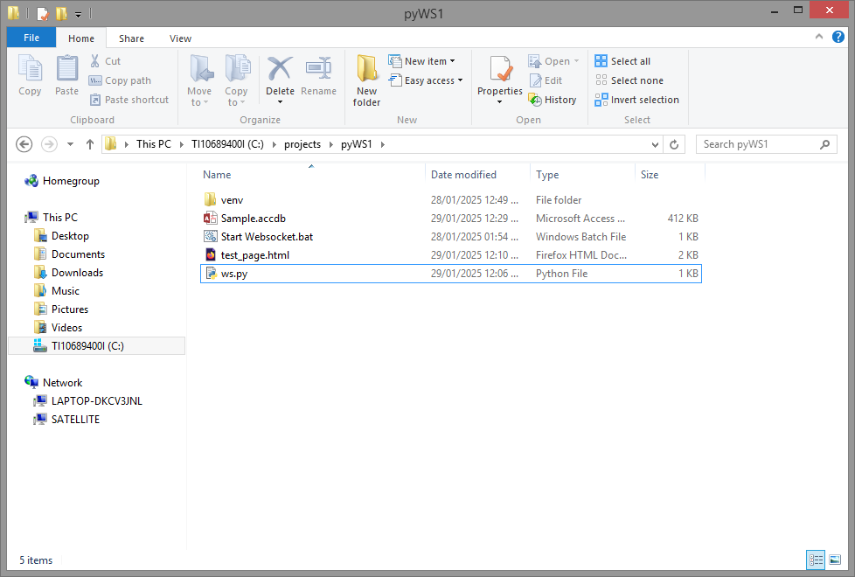
Task: Click Paste shortcut in the ribbon
Action: (x=129, y=100)
